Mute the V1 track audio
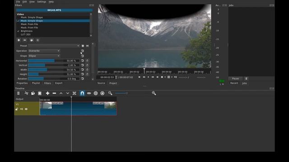The height and width of the screenshot is (162, 289). coord(22,109)
